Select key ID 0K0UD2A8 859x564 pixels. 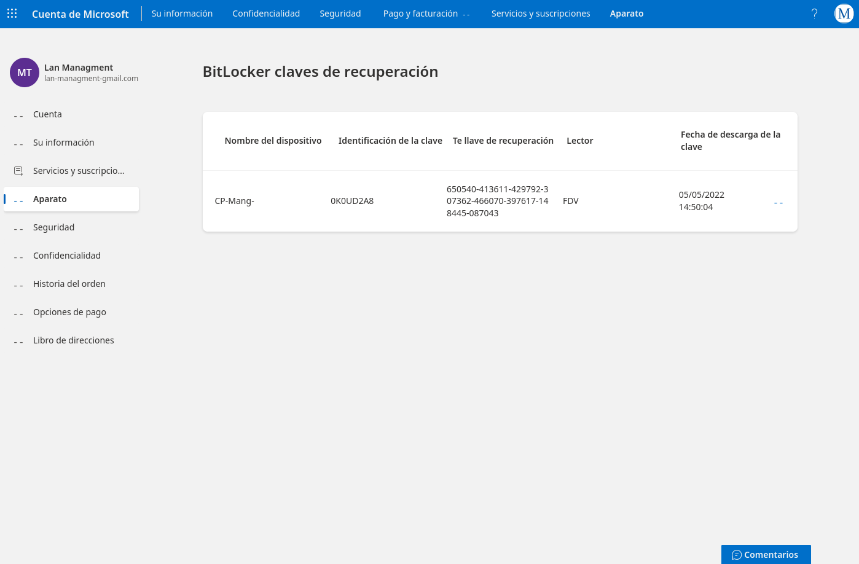click(352, 201)
